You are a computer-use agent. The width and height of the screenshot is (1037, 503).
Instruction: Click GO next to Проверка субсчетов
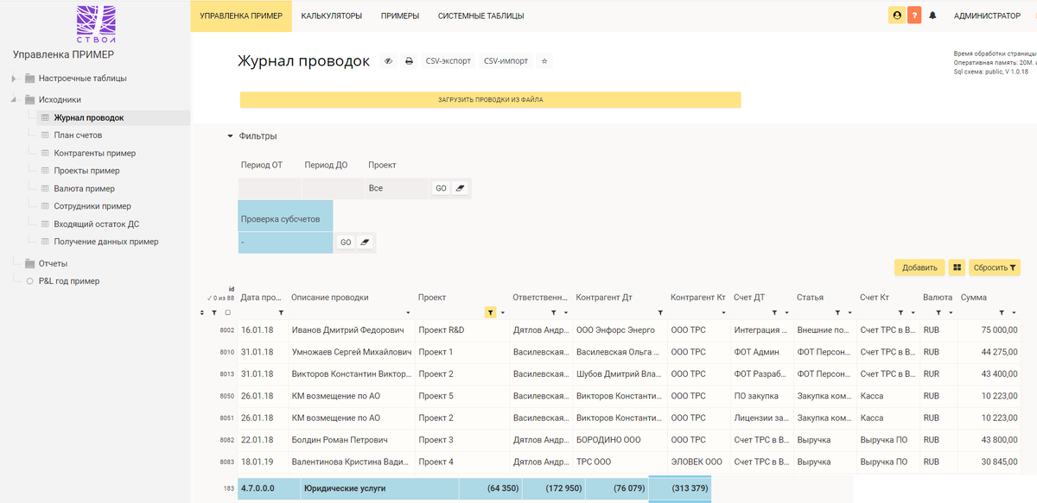(x=346, y=242)
